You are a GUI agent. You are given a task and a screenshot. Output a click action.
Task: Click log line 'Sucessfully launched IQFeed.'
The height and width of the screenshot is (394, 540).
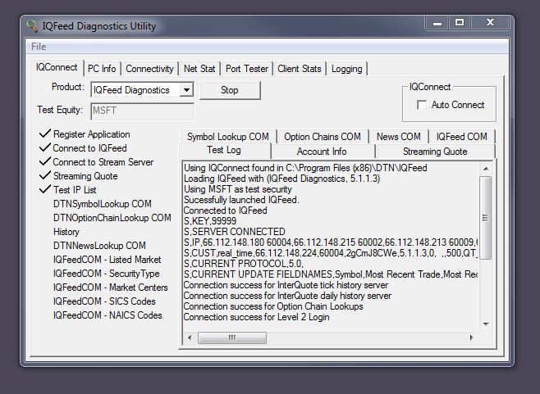[x=241, y=200]
